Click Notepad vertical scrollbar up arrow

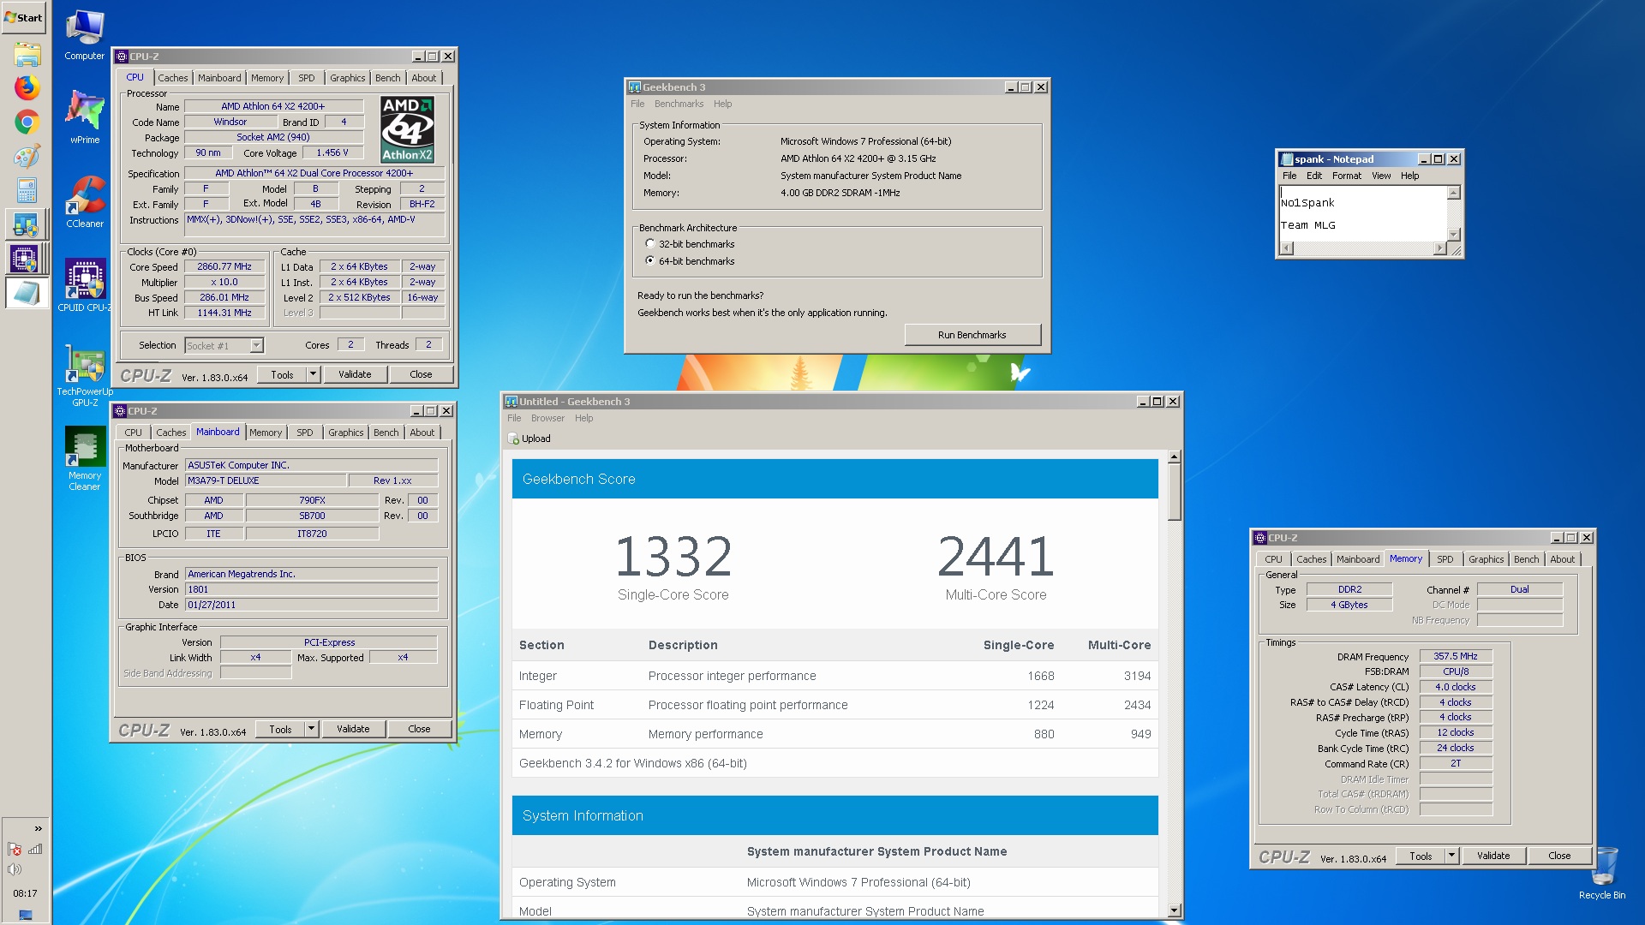[x=1453, y=193]
